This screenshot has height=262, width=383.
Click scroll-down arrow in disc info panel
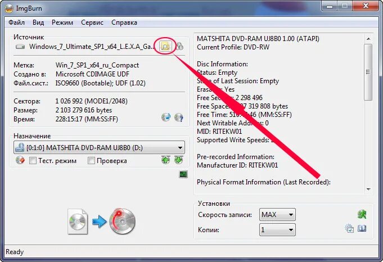pos(368,189)
